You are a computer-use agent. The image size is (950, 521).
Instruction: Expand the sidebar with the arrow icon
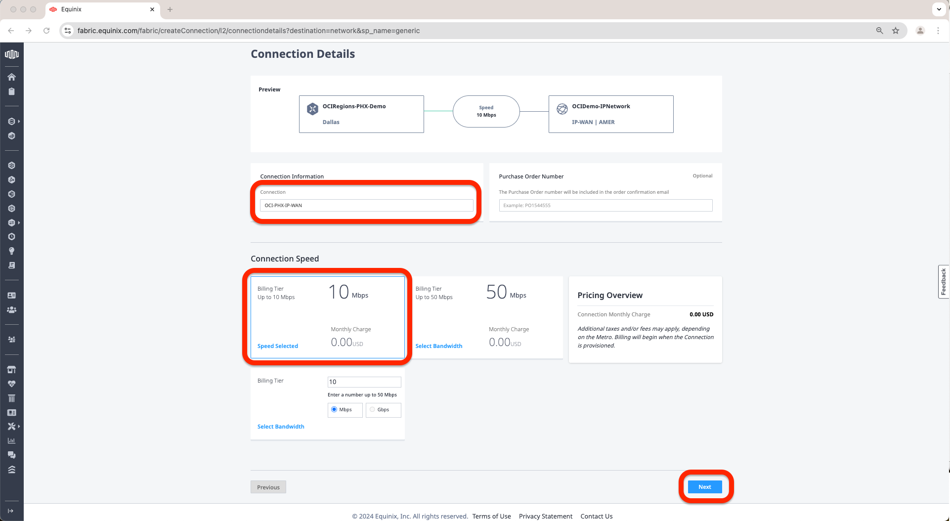point(11,511)
